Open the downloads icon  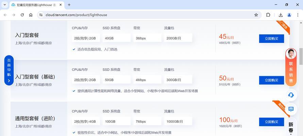pos(281,15)
